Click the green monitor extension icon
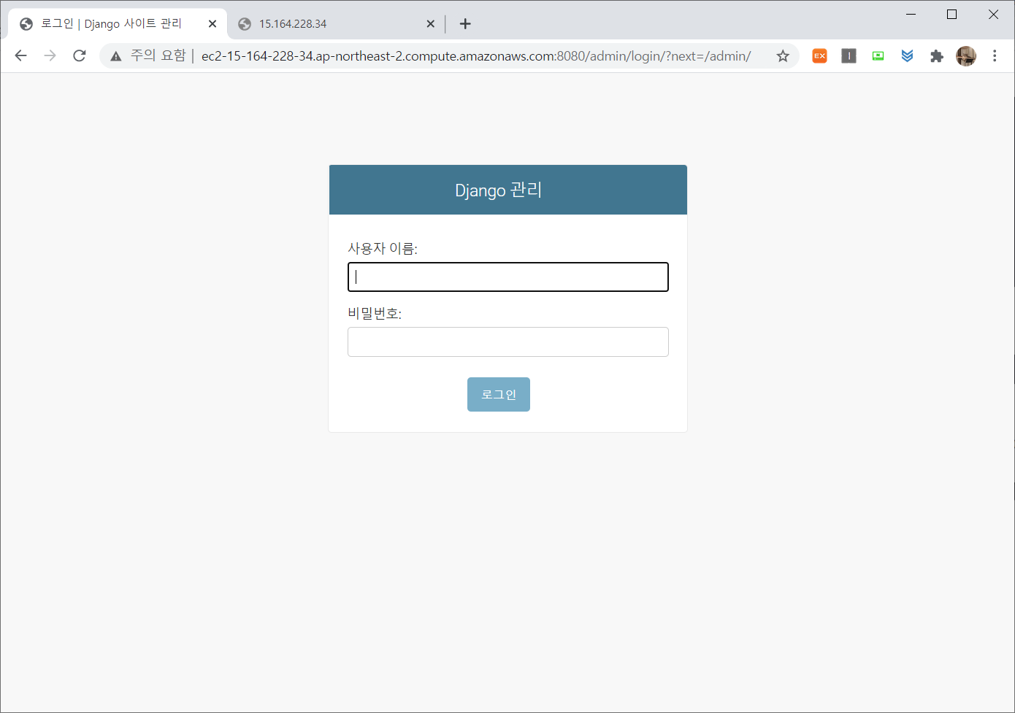Screen dimensions: 1015x713 (x=878, y=56)
